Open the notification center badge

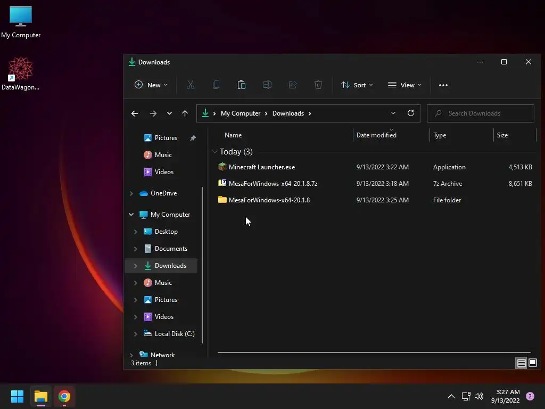(530, 396)
